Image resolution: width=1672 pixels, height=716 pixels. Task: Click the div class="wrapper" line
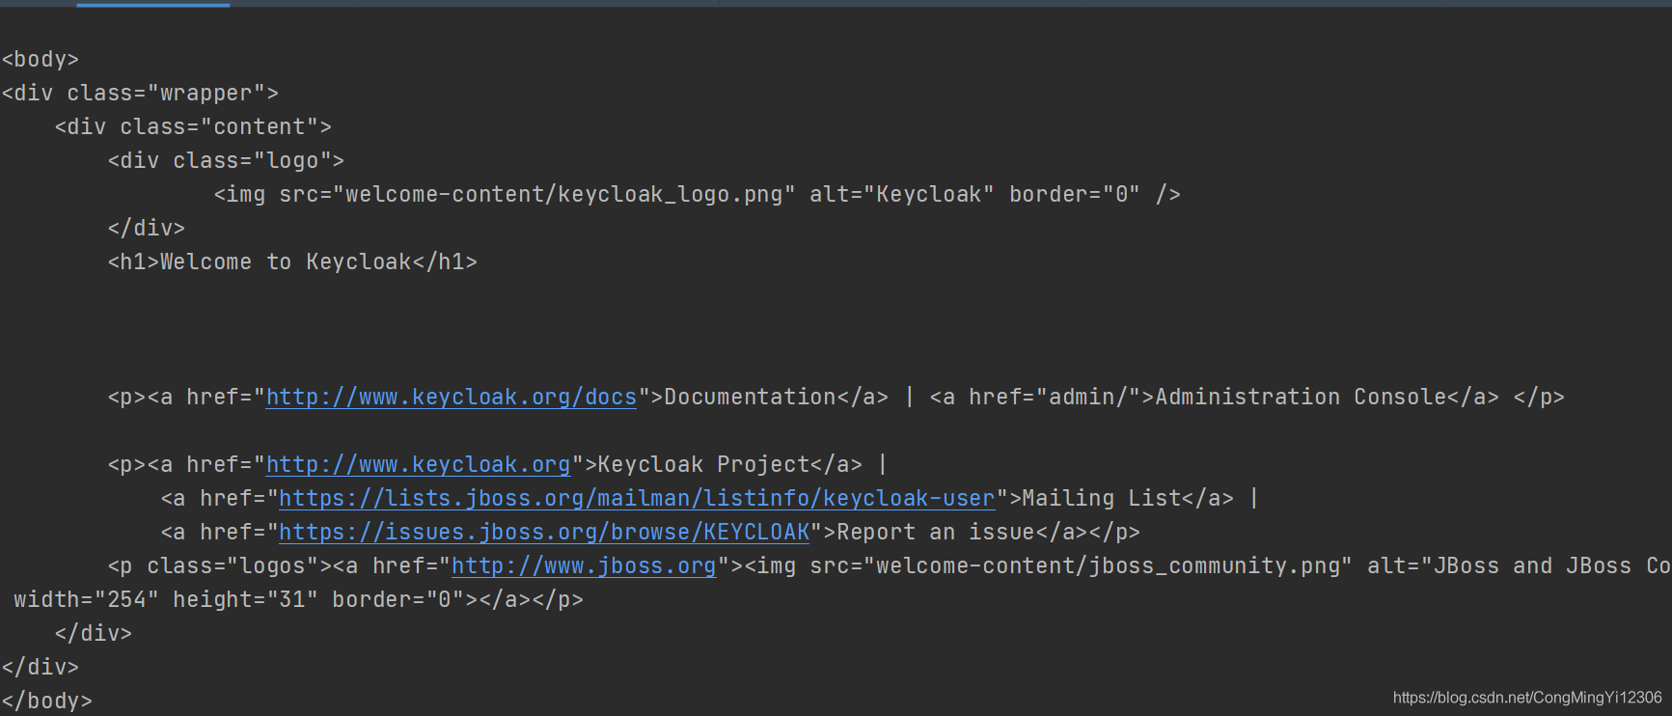(140, 93)
